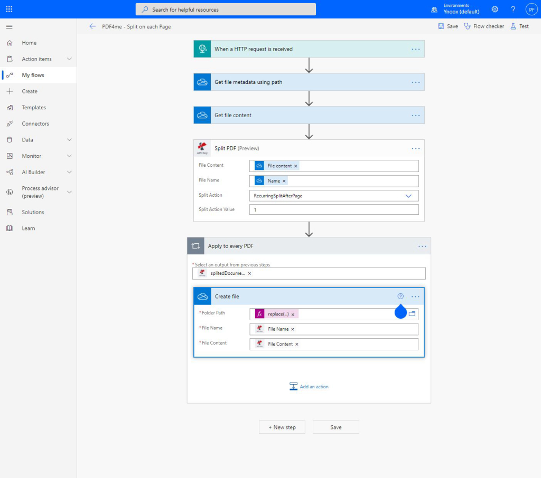
Task: Open the help question mark icon
Action: coord(512,9)
